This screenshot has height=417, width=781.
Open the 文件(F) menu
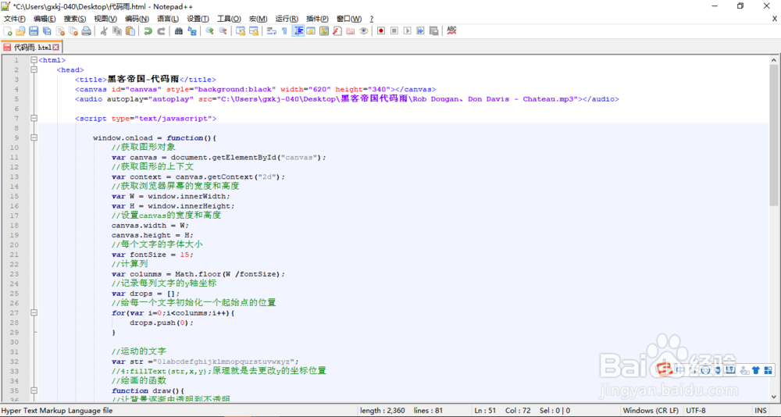click(14, 19)
